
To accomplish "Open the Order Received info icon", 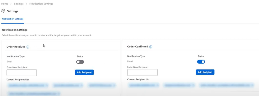I will [28, 47].
